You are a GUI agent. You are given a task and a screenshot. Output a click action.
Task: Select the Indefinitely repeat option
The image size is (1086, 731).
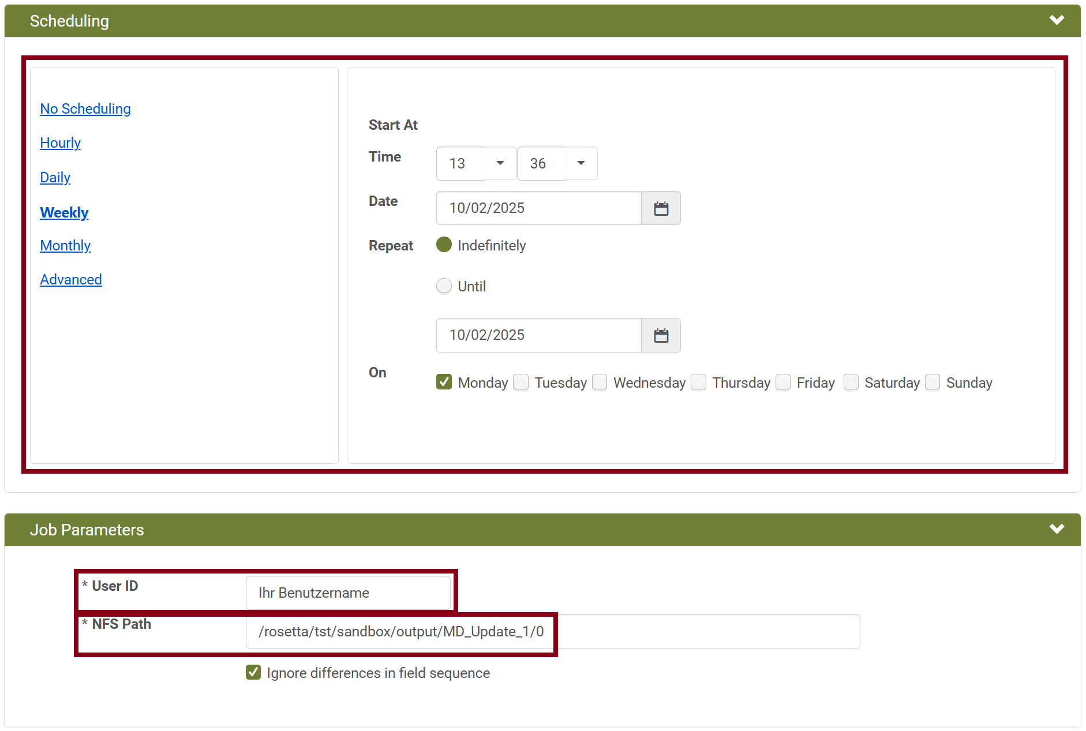click(x=444, y=245)
